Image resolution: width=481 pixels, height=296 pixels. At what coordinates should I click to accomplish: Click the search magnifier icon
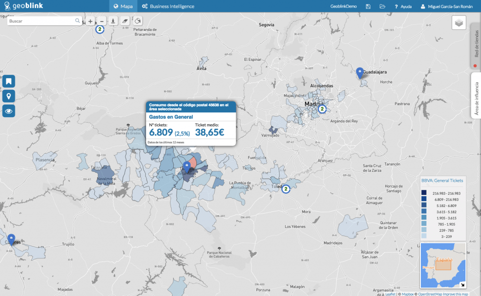click(78, 21)
